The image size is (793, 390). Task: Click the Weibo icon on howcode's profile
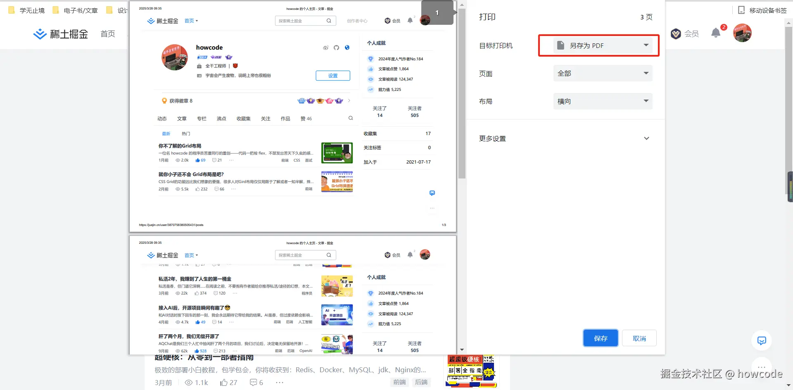coord(325,48)
